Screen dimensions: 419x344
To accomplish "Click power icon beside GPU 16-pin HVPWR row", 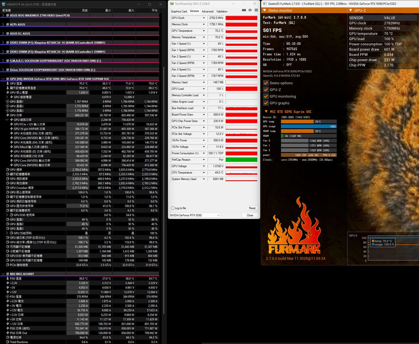I will (11, 129).
